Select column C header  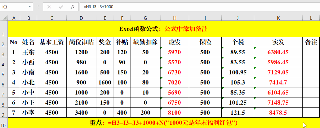pos(52,18)
